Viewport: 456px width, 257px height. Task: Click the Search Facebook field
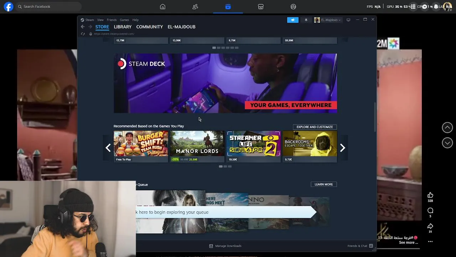(48, 6)
